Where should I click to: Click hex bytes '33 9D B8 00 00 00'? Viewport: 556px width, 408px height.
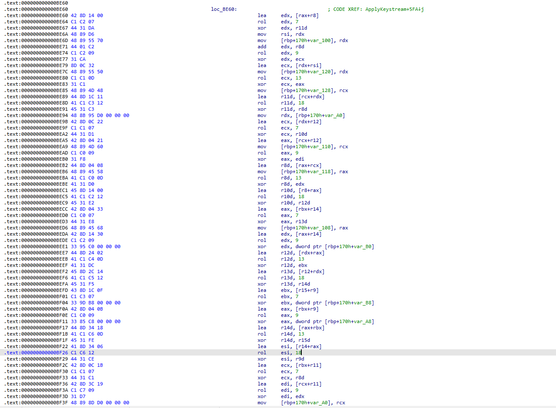pos(96,303)
